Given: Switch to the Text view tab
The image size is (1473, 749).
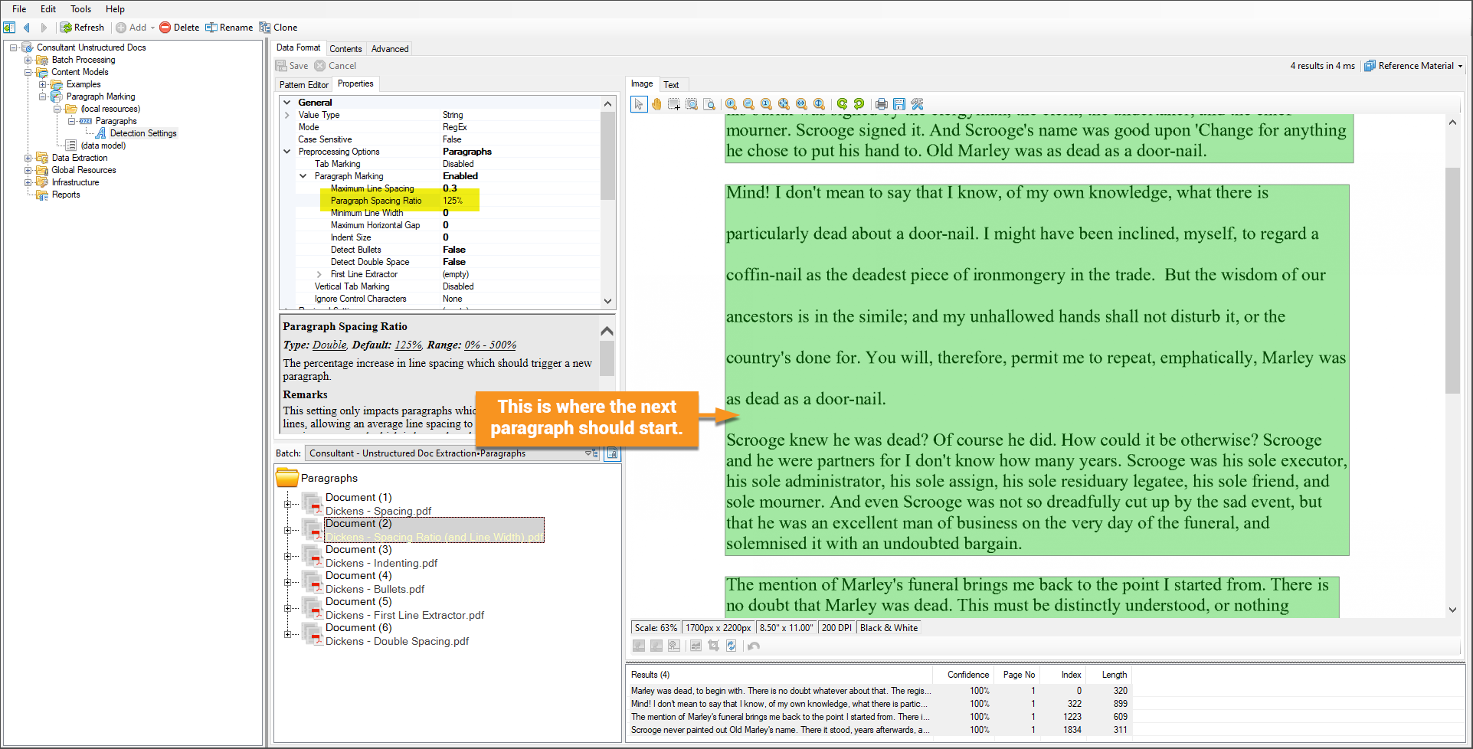Looking at the screenshot, I should 671,85.
